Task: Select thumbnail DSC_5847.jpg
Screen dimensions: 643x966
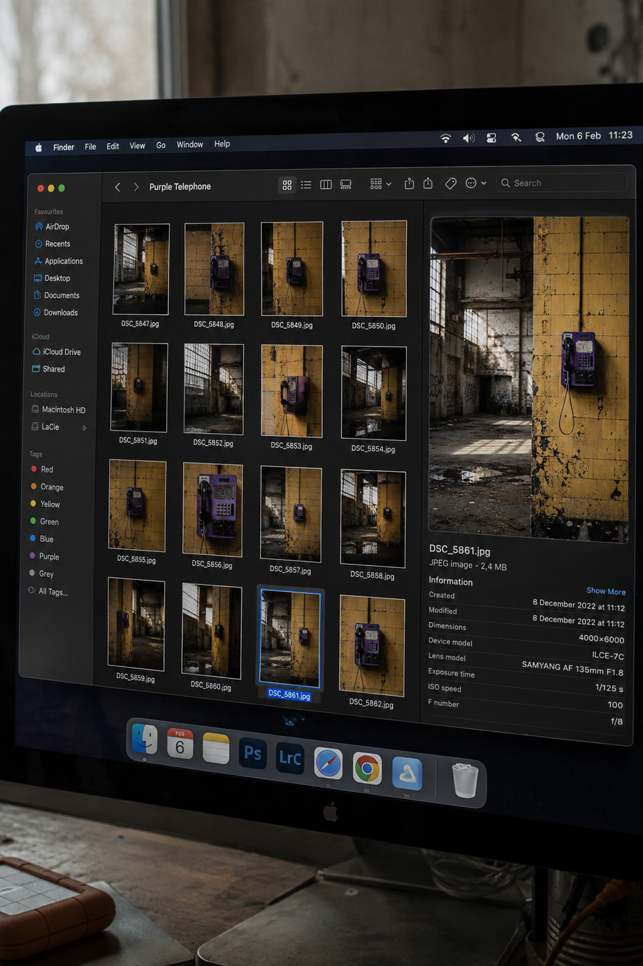Action: coord(141,269)
